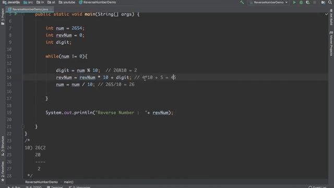Open TODO tool window in bottom bar
The height and width of the screenshot is (188, 334).
pos(33,187)
